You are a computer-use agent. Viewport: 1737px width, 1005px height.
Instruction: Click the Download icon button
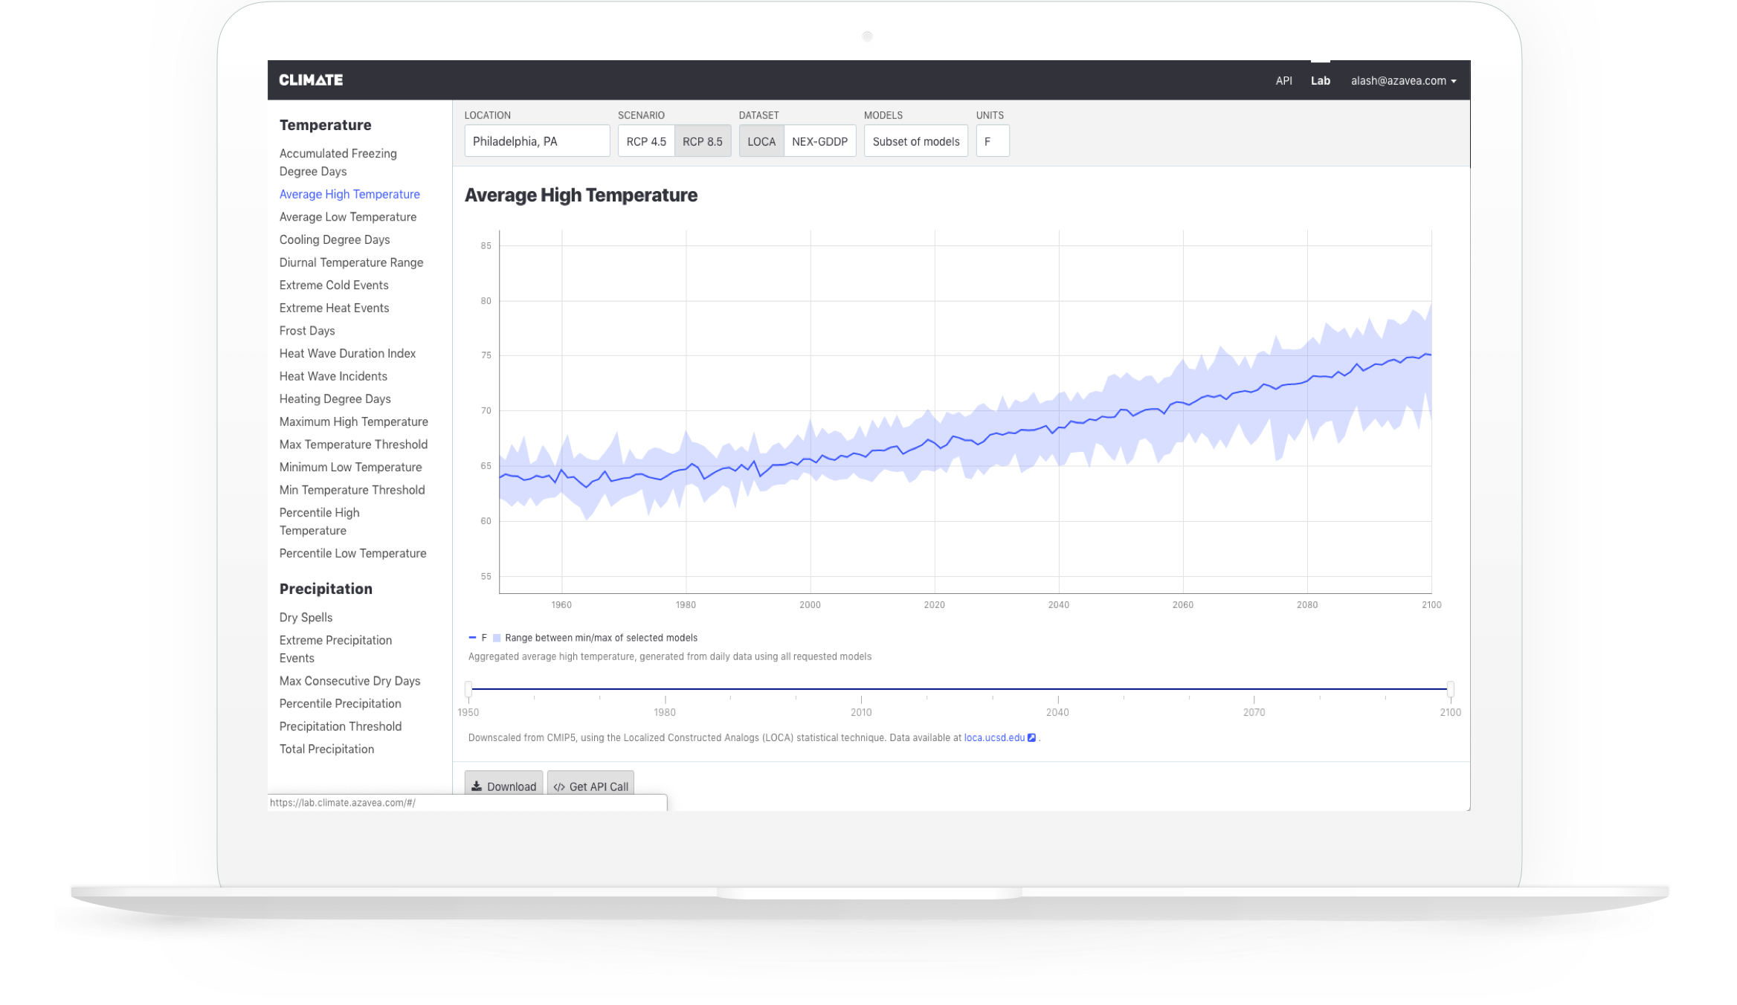pos(477,786)
